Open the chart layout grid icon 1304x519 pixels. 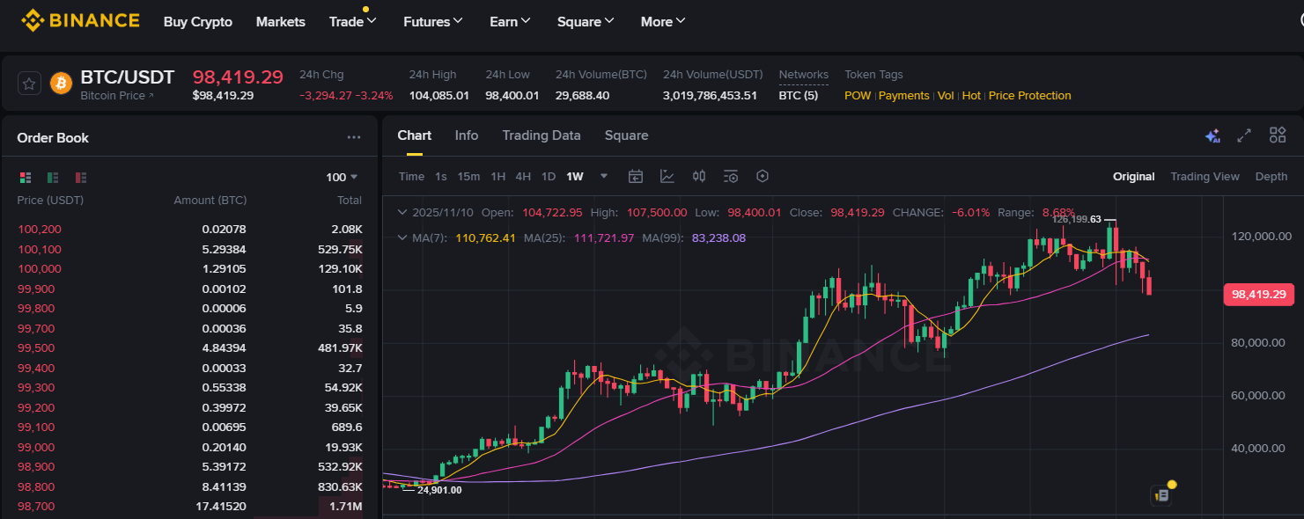pyautogui.click(x=1277, y=135)
